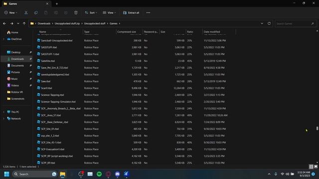Screen dimensions: 319x179
Task: Open volume speaker tray icon
Action: 287,174
